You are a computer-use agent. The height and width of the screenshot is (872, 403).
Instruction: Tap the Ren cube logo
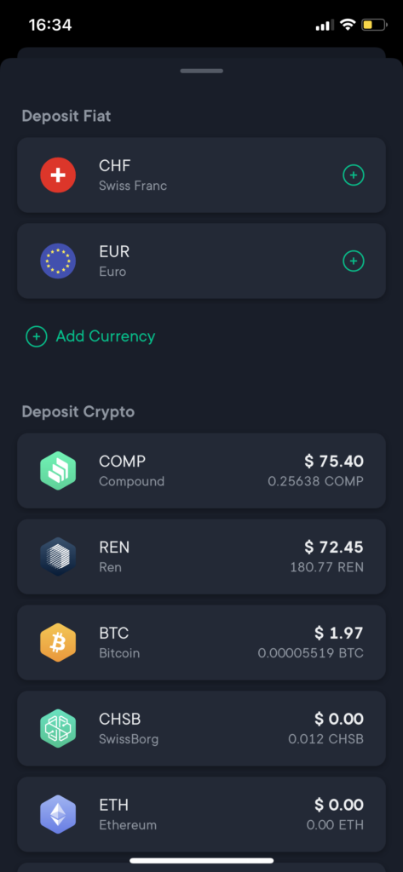58,557
